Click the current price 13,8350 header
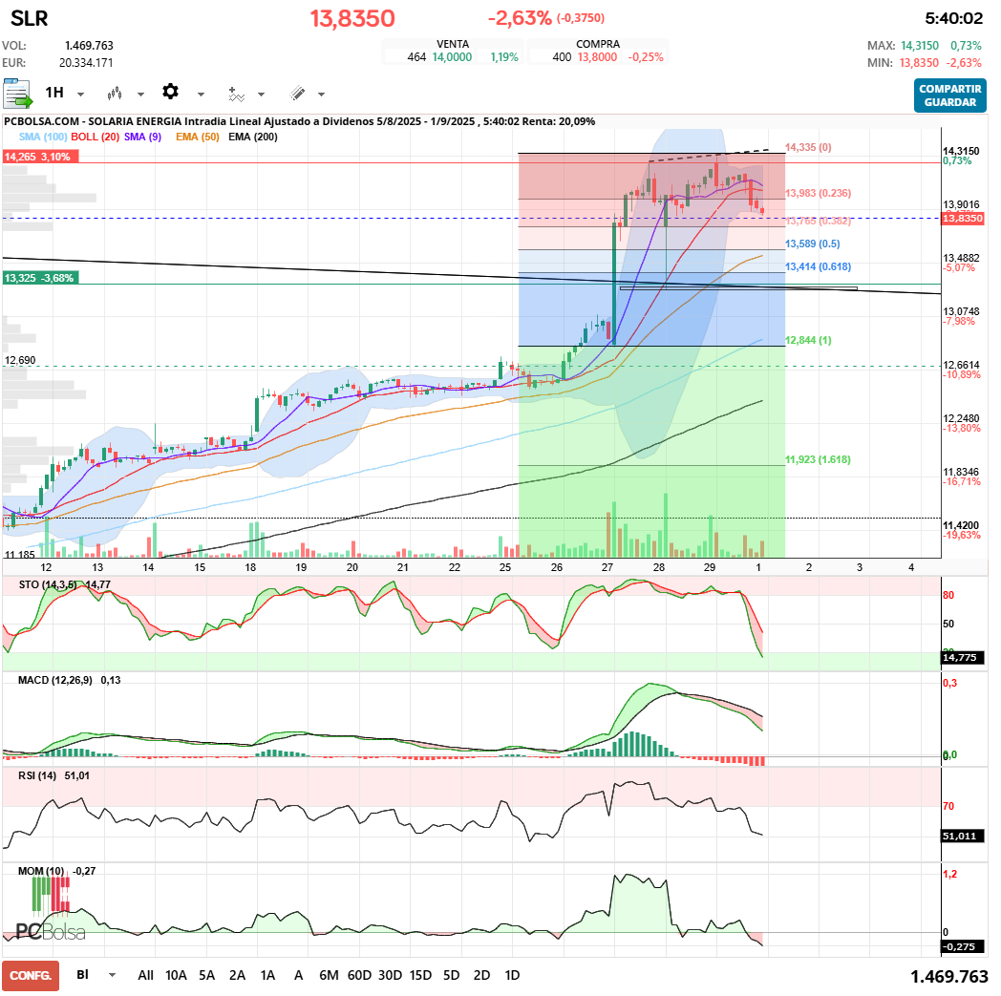The width and height of the screenshot is (1001, 996). (352, 18)
